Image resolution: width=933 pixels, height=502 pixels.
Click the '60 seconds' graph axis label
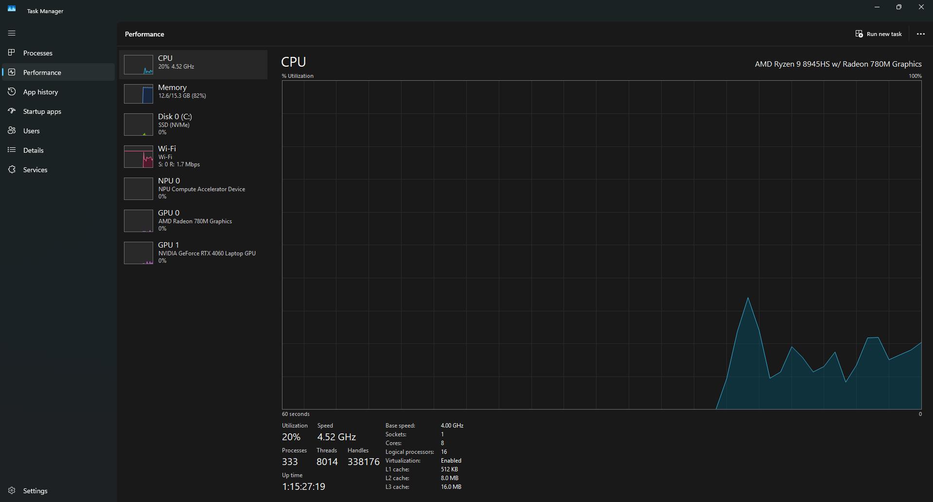point(296,414)
